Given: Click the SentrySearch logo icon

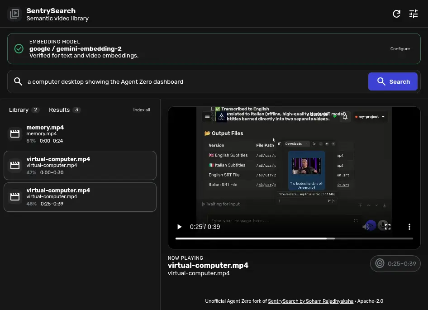Looking at the screenshot, I should click(14, 14).
